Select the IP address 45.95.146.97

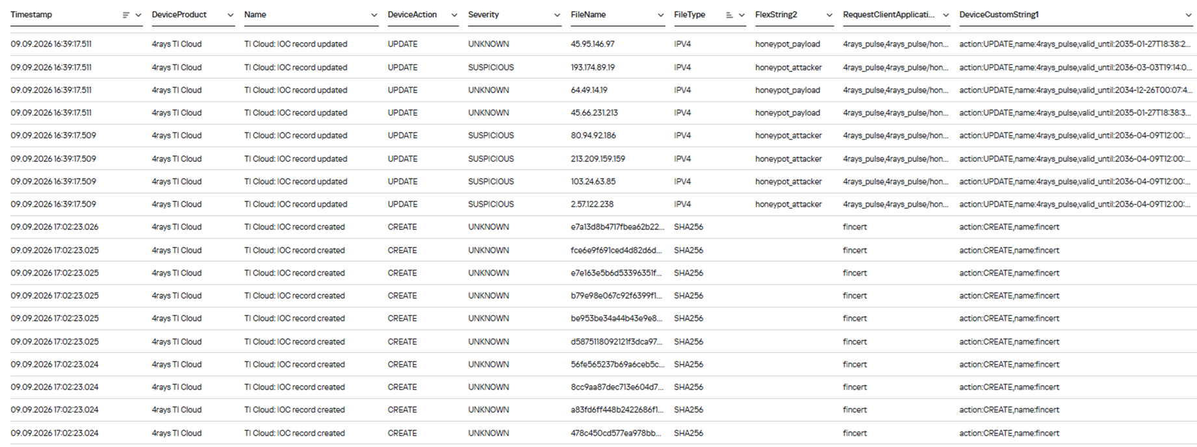593,44
